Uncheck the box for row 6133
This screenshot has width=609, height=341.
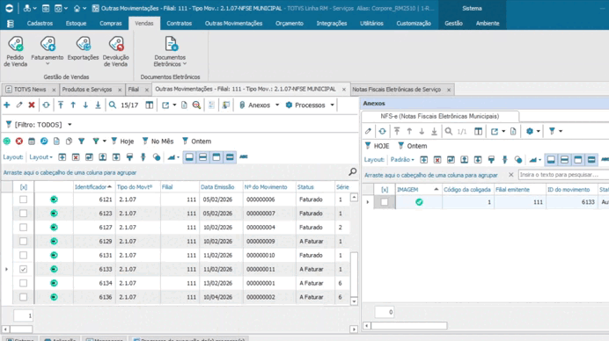coord(23,269)
